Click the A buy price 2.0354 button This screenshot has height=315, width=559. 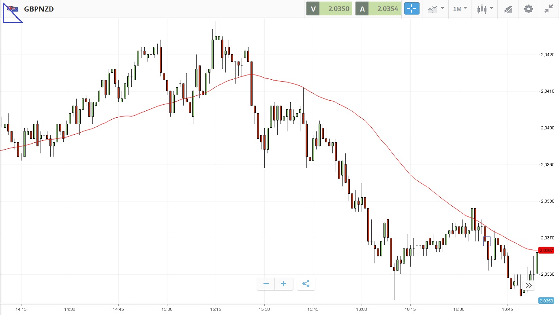pos(378,8)
